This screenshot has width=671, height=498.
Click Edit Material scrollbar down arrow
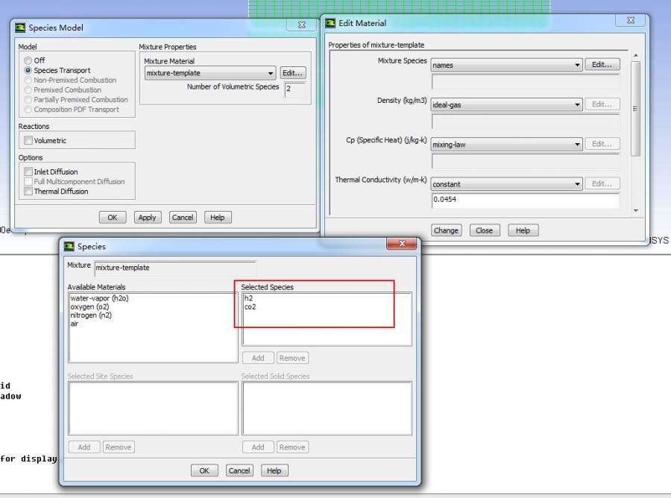tap(636, 210)
